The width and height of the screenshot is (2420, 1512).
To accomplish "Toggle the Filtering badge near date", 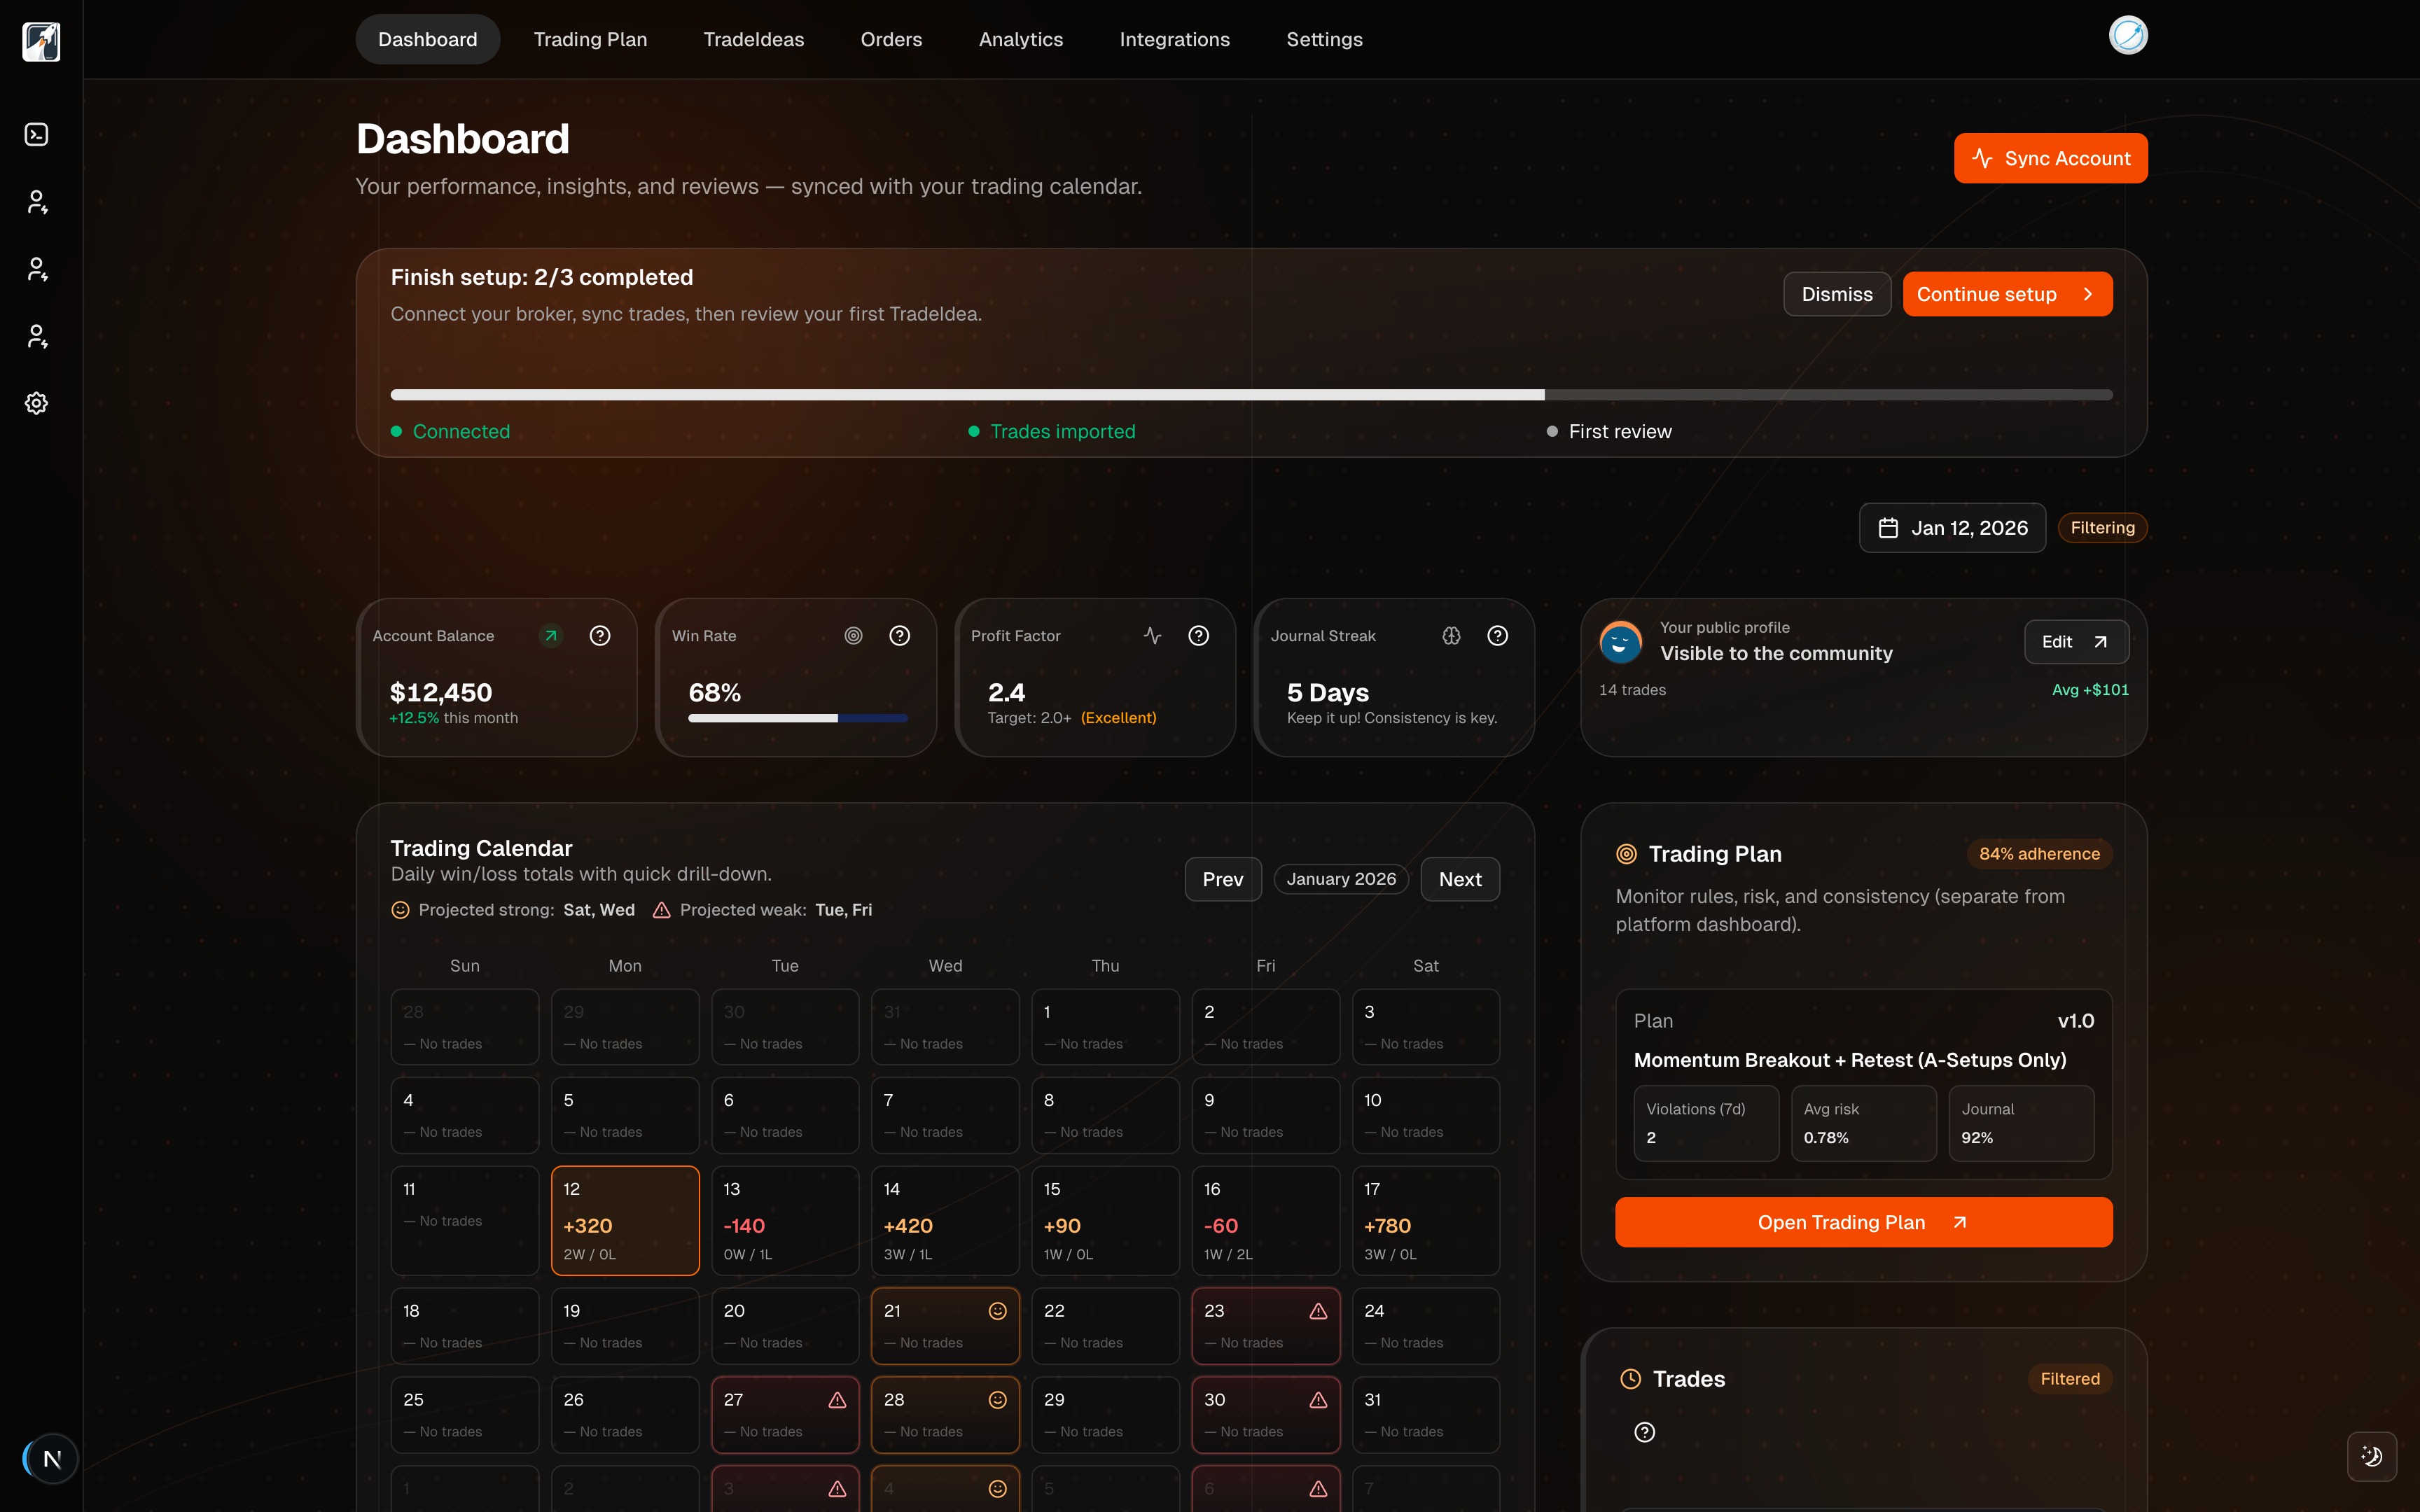I will coord(2102,528).
